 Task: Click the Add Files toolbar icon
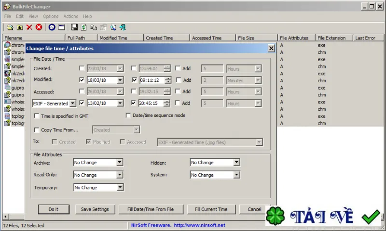click(10, 27)
